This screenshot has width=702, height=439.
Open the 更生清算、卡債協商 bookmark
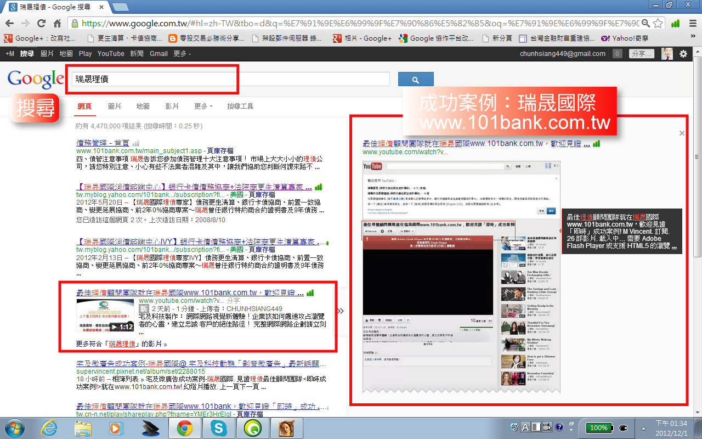(x=124, y=38)
